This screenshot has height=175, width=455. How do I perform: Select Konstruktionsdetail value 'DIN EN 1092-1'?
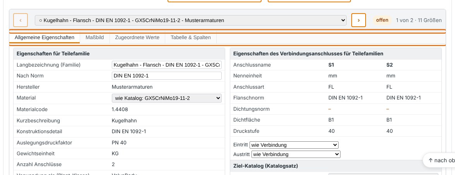pyautogui.click(x=129, y=132)
